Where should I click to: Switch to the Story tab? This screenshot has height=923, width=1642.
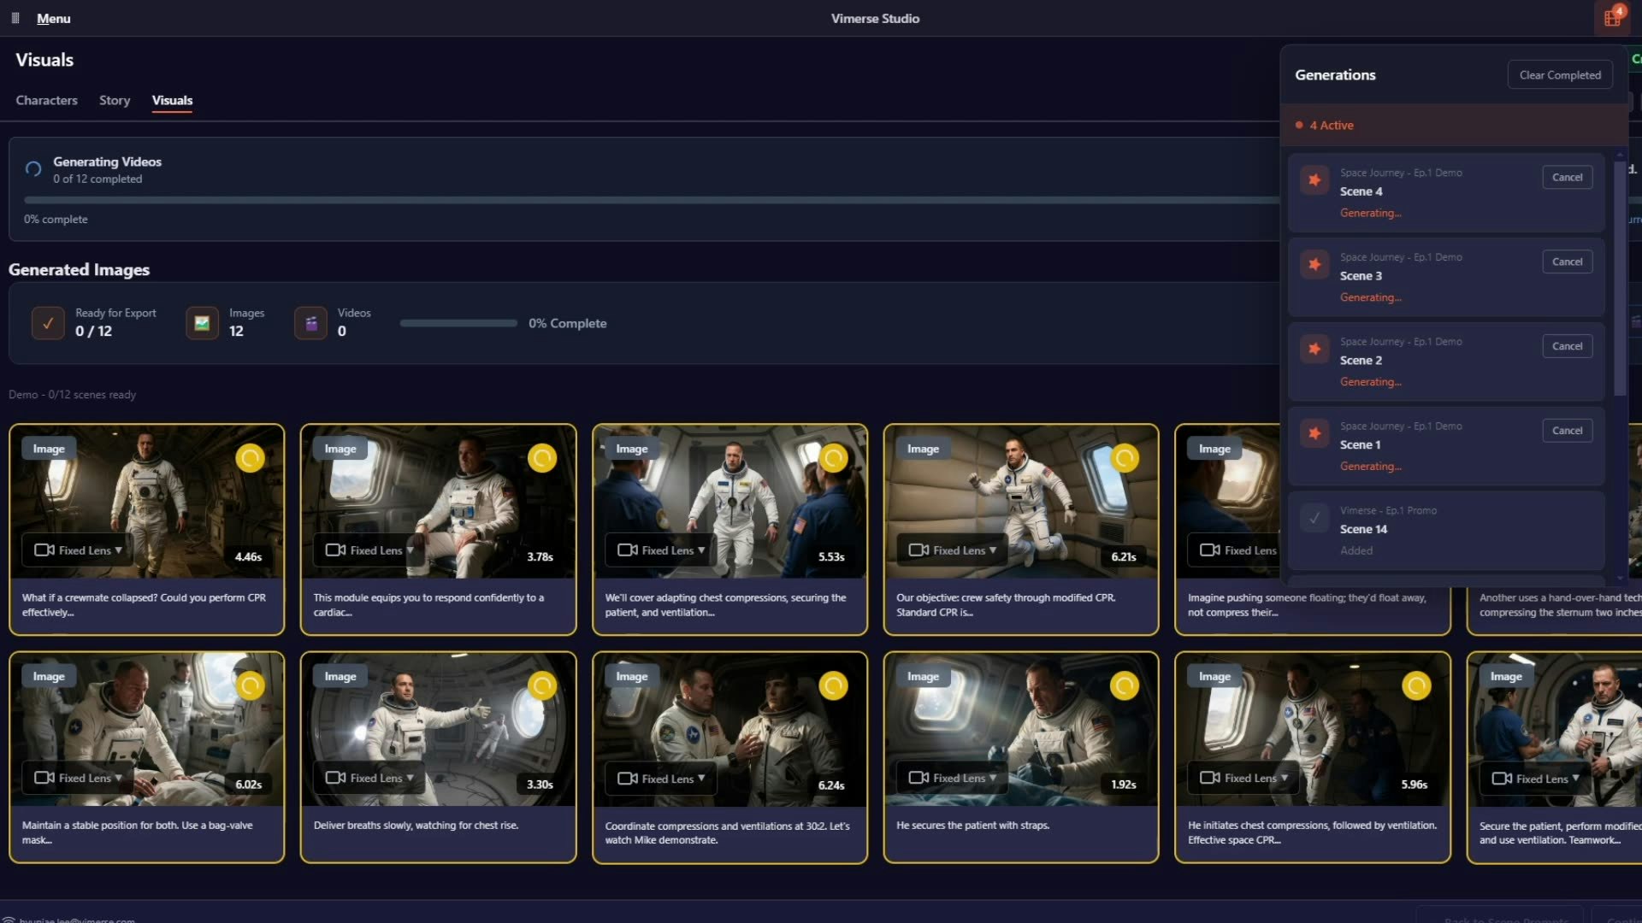click(115, 100)
